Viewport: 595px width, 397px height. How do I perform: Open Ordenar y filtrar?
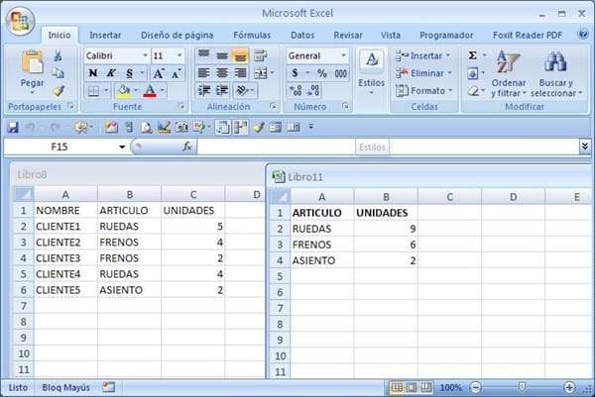[509, 73]
